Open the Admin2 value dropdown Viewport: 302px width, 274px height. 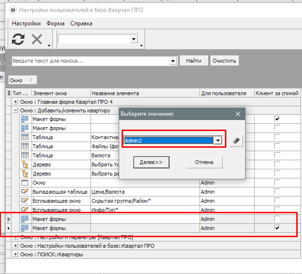218,140
